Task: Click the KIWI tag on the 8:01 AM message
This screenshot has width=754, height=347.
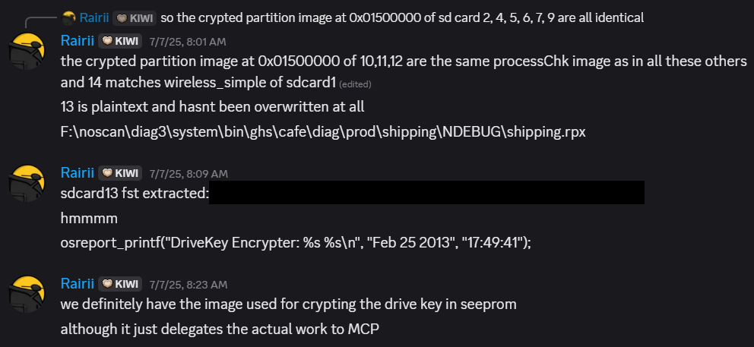Action: (120, 41)
